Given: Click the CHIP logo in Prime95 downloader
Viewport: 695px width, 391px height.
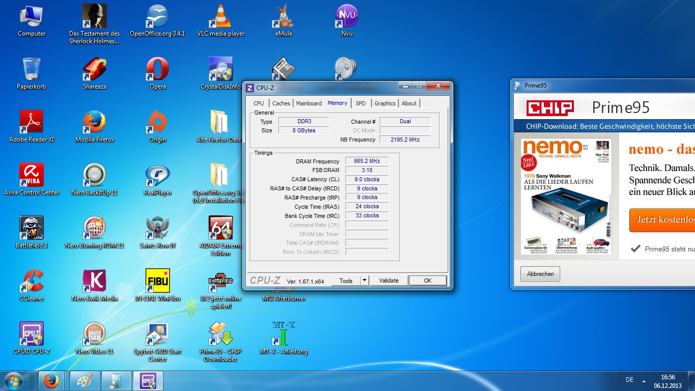Looking at the screenshot, I should click(x=550, y=108).
